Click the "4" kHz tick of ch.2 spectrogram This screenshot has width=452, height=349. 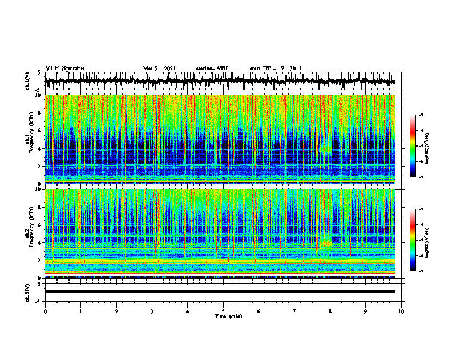pos(39,243)
